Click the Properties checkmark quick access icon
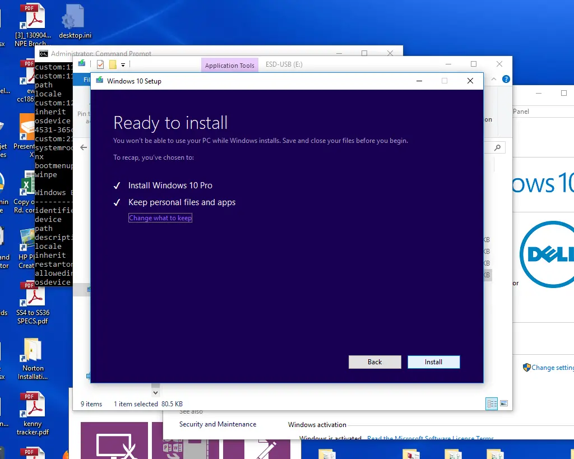This screenshot has width=574, height=459. tap(100, 64)
